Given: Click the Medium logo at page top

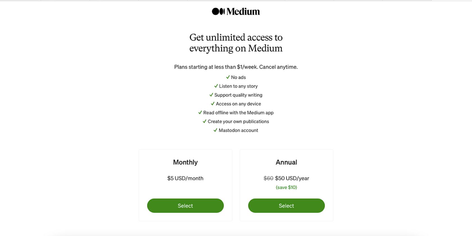Looking at the screenshot, I should point(235,11).
